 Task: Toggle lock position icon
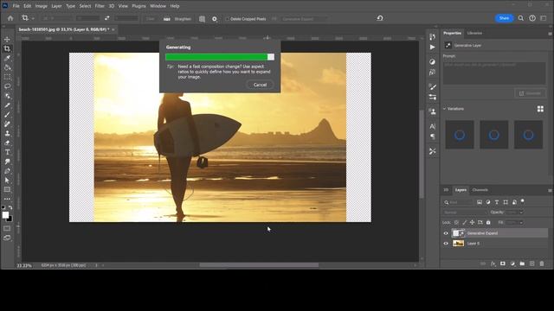point(472,223)
